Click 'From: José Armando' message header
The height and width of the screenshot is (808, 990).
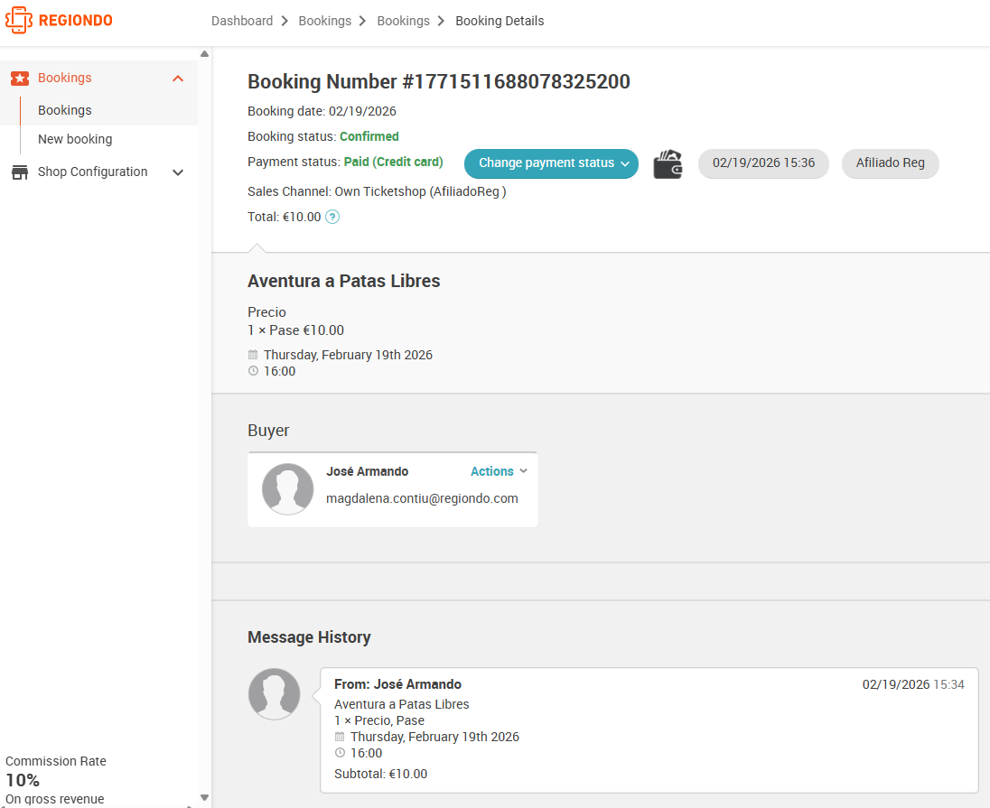point(397,684)
